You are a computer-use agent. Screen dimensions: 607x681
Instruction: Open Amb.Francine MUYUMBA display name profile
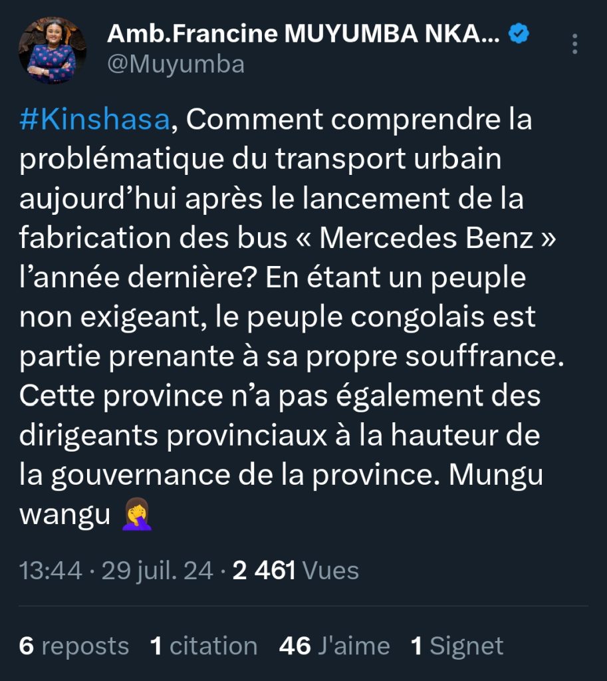click(x=303, y=33)
